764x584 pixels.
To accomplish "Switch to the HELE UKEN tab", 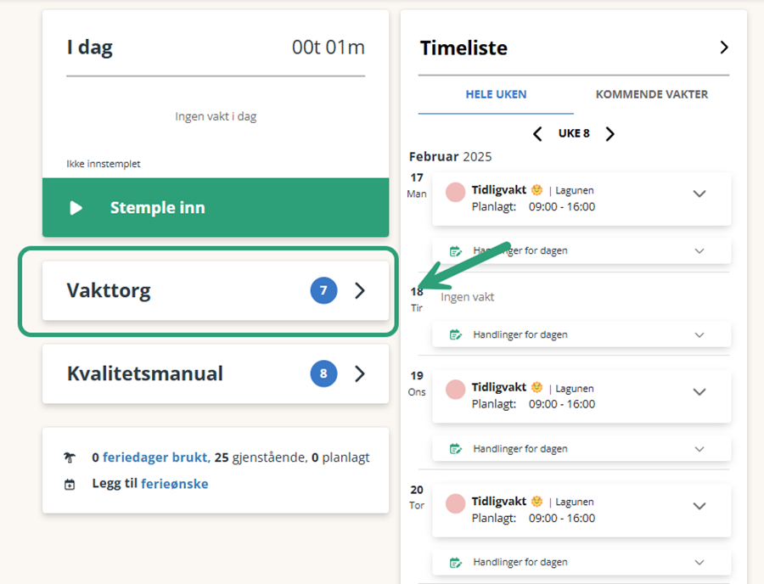I will [x=496, y=94].
